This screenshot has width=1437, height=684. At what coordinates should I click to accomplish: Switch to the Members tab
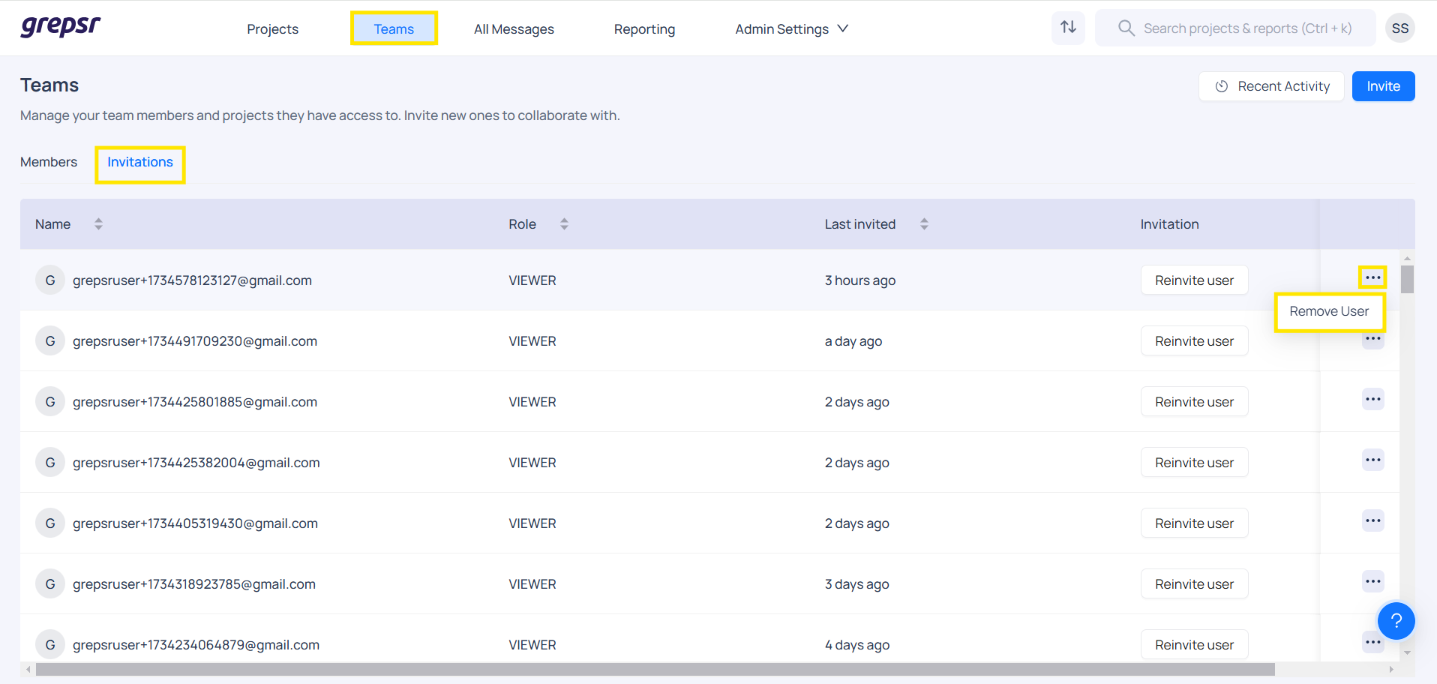point(49,162)
